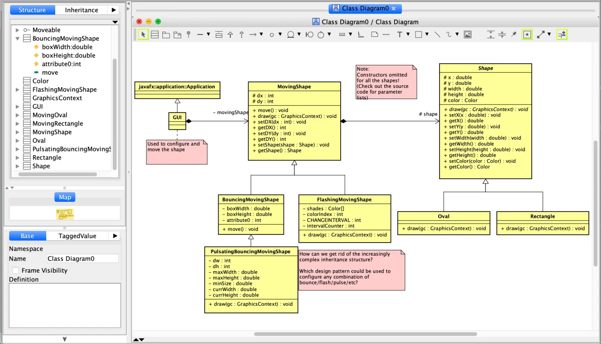Viewport: 601px width, 344px height.
Task: Pick the straight Line drawing tool
Action: click(437, 34)
